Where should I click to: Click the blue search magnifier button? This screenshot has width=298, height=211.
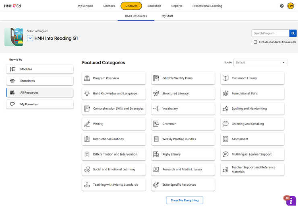(293, 33)
